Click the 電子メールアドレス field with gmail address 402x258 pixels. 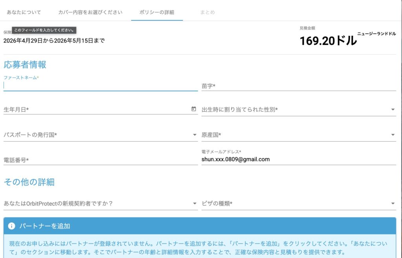click(298, 159)
